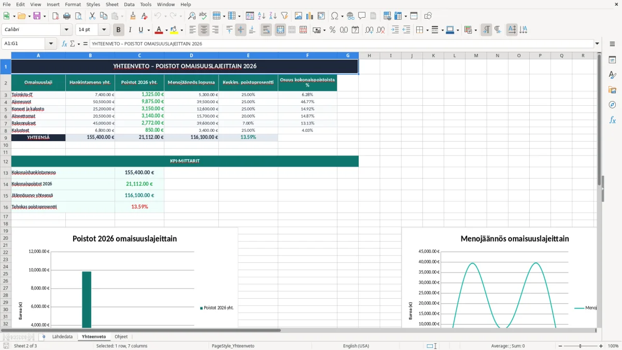Select column header D
Screen dimensions: 622x350
(x=191, y=55)
